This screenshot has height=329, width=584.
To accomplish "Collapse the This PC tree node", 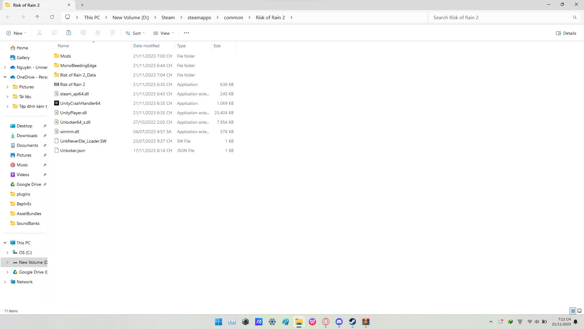I will point(5,243).
